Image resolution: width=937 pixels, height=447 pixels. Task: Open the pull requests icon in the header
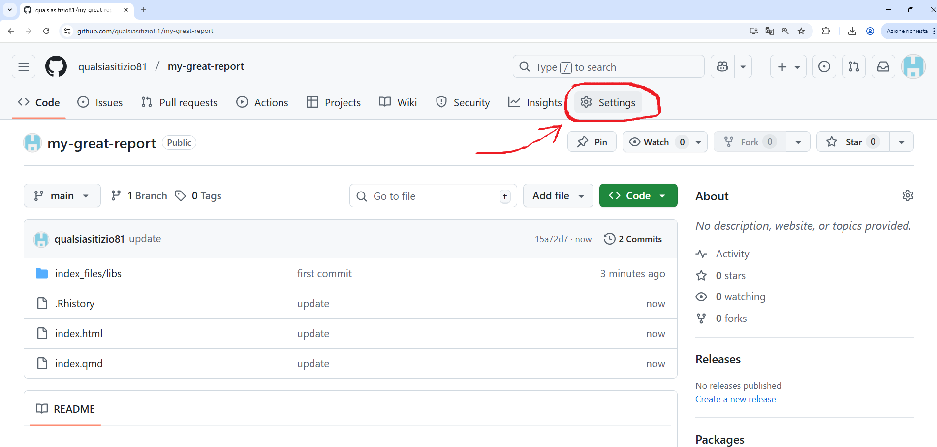pyautogui.click(x=854, y=66)
